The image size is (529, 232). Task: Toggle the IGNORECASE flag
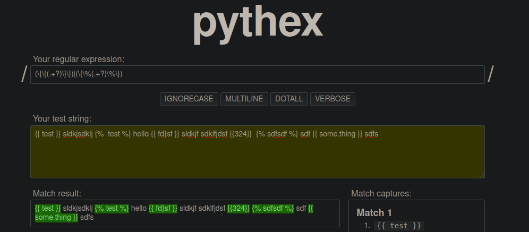click(189, 99)
